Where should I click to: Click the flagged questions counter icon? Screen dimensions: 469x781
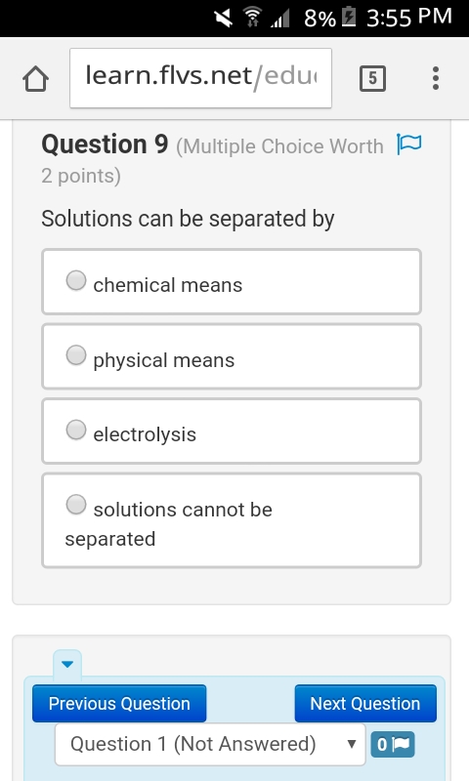pyautogui.click(x=393, y=745)
